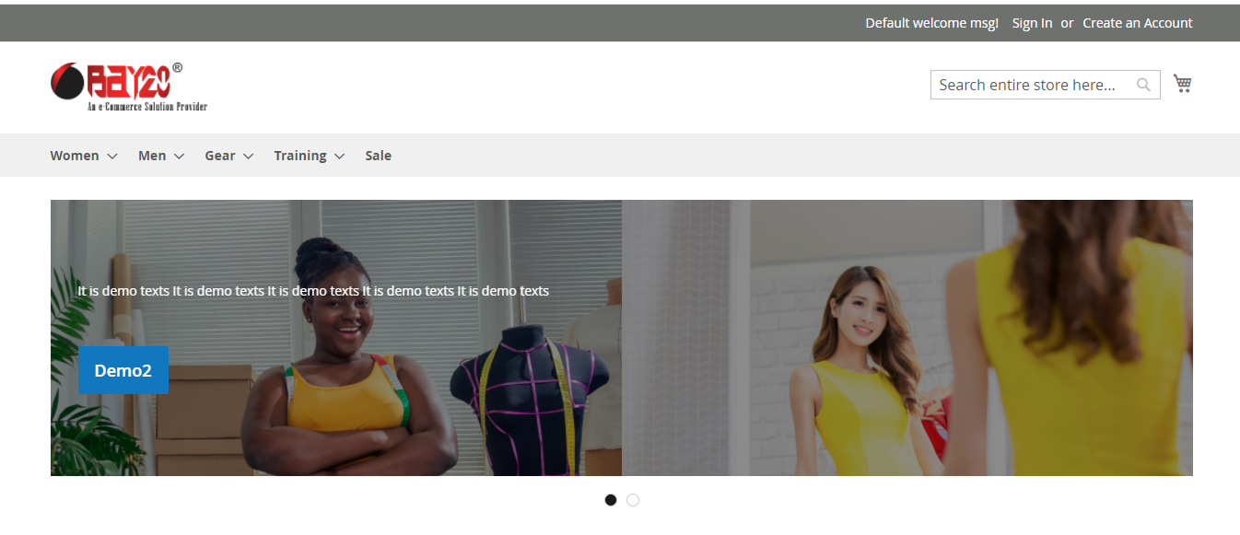Expand the chevron next to Training
The width and height of the screenshot is (1240, 535).
tap(339, 157)
